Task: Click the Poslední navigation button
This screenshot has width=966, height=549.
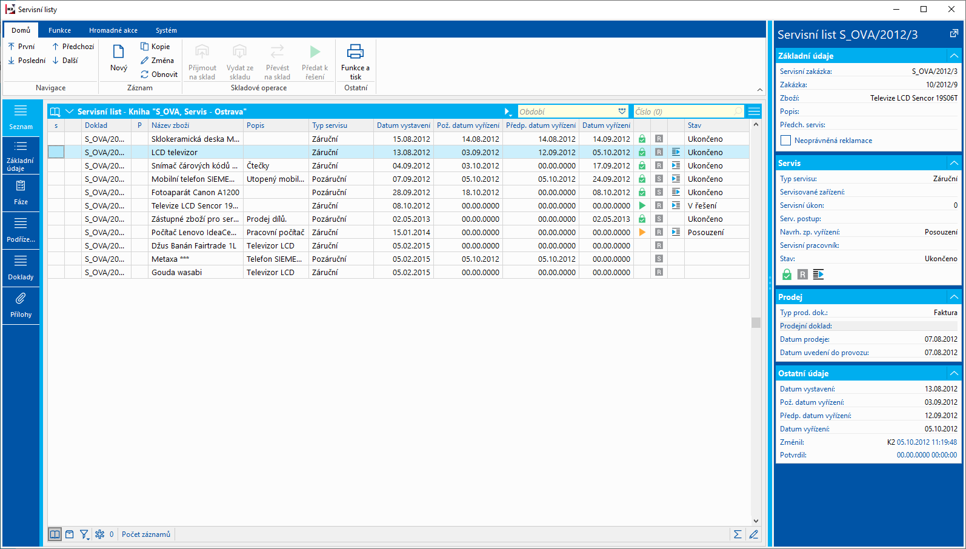Action: (27, 61)
